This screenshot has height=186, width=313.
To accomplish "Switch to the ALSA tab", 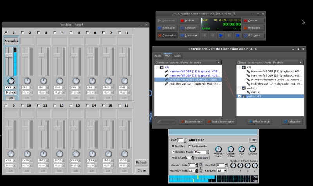I will click(177, 56).
